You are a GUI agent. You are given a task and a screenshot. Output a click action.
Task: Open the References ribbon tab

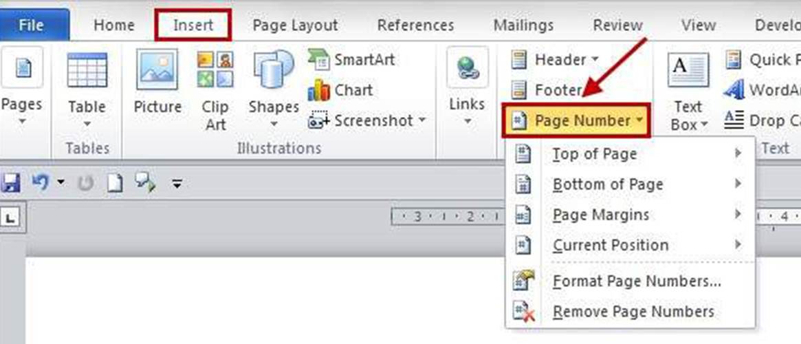[415, 25]
